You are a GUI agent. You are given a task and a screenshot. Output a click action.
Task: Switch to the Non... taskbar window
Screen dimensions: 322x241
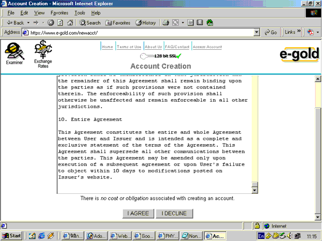[x=191, y=236]
